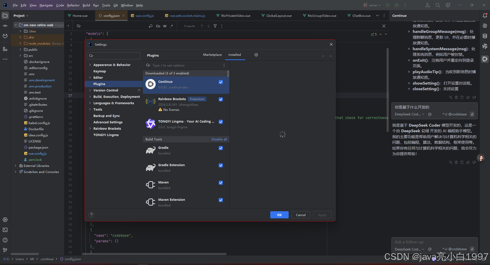490x265 pixels.
Task: Click the Gradle plugin elephant icon
Action: [151, 150]
